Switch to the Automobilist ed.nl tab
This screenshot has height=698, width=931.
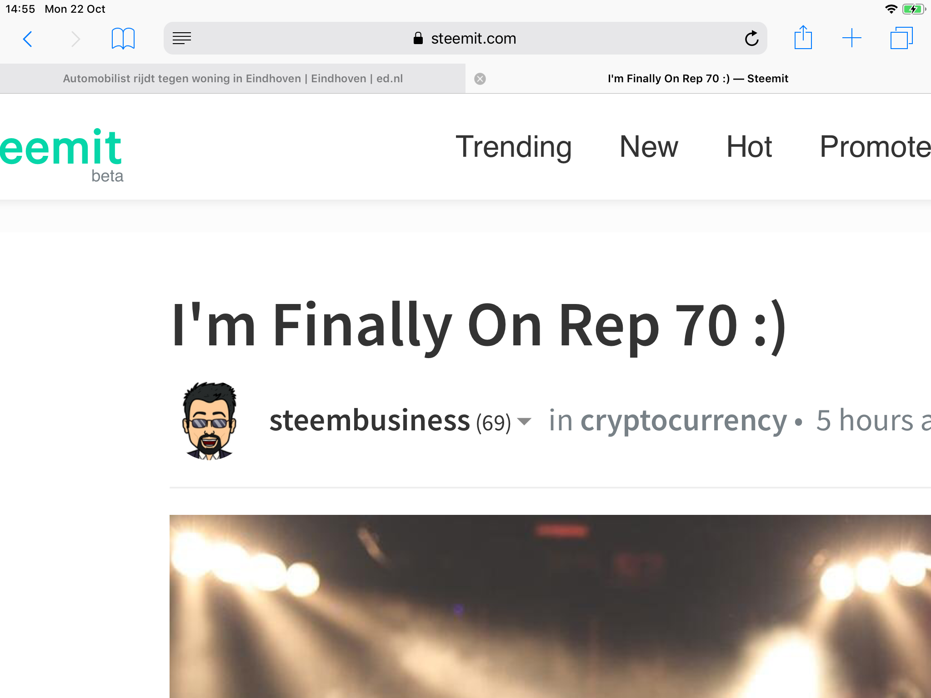point(232,78)
